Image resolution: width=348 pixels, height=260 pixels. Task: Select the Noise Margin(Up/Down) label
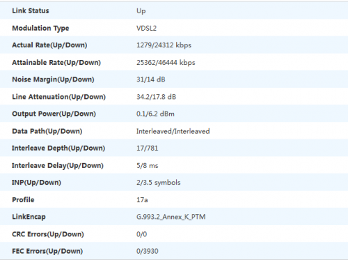pyautogui.click(x=53, y=79)
